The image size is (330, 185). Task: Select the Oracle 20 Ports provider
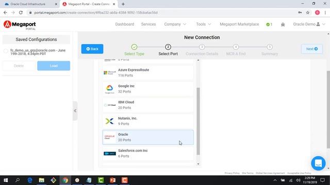coord(148,137)
